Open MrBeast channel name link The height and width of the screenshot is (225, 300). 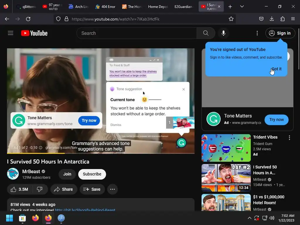coord(31,171)
